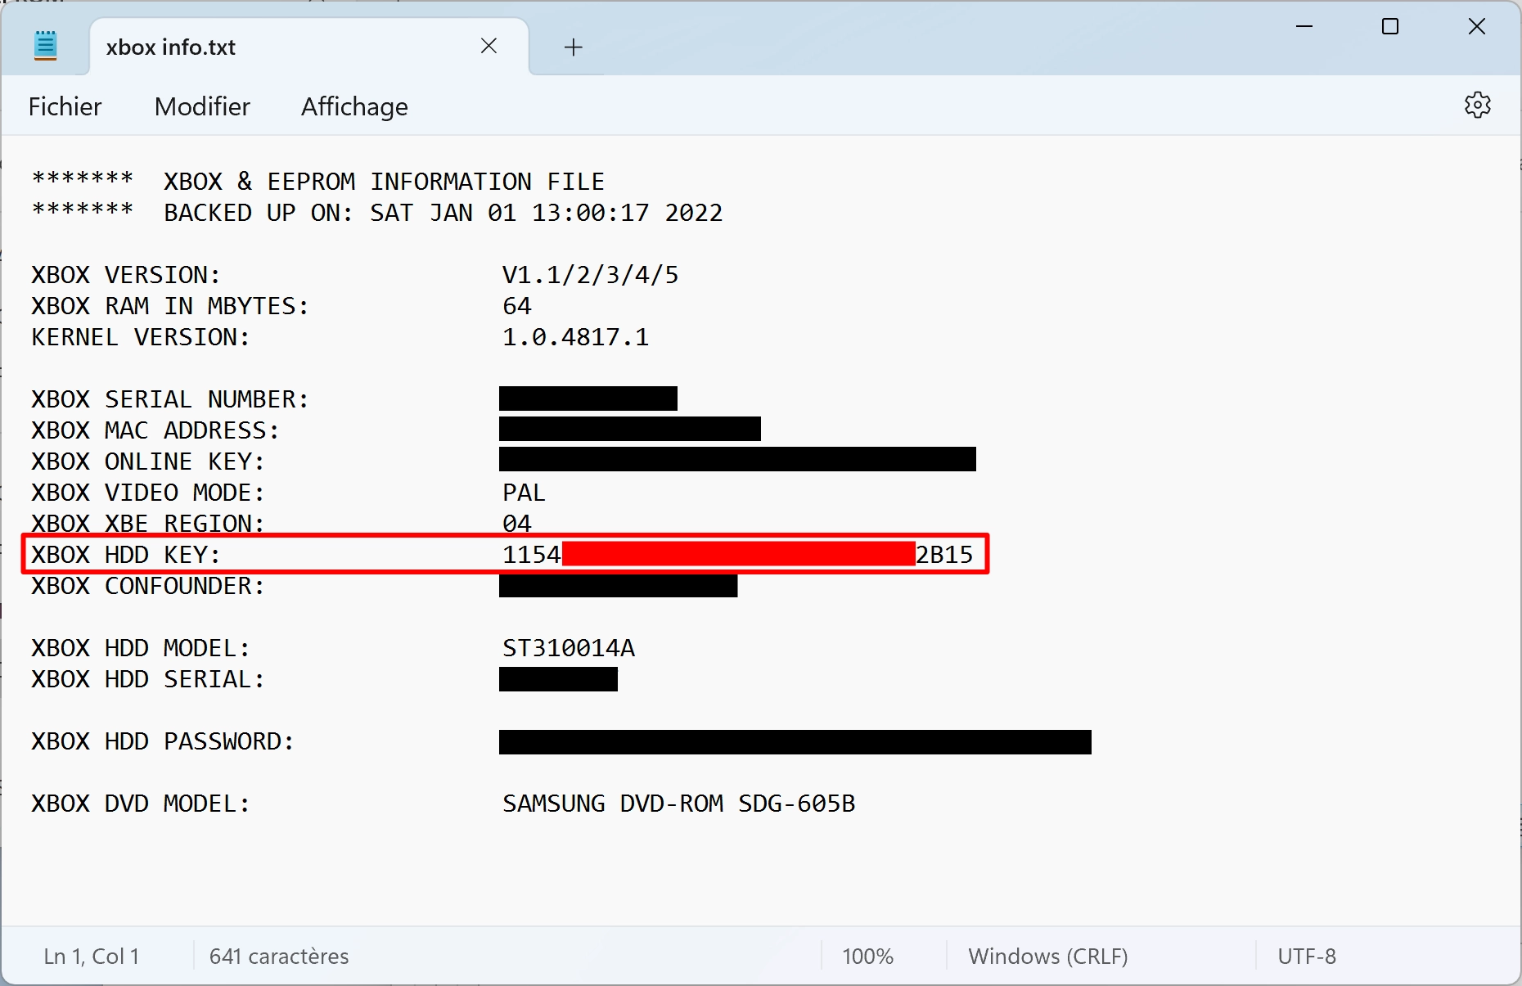The image size is (1522, 986).
Task: Click the XBOX XBE REGION: label
Action: point(148,524)
